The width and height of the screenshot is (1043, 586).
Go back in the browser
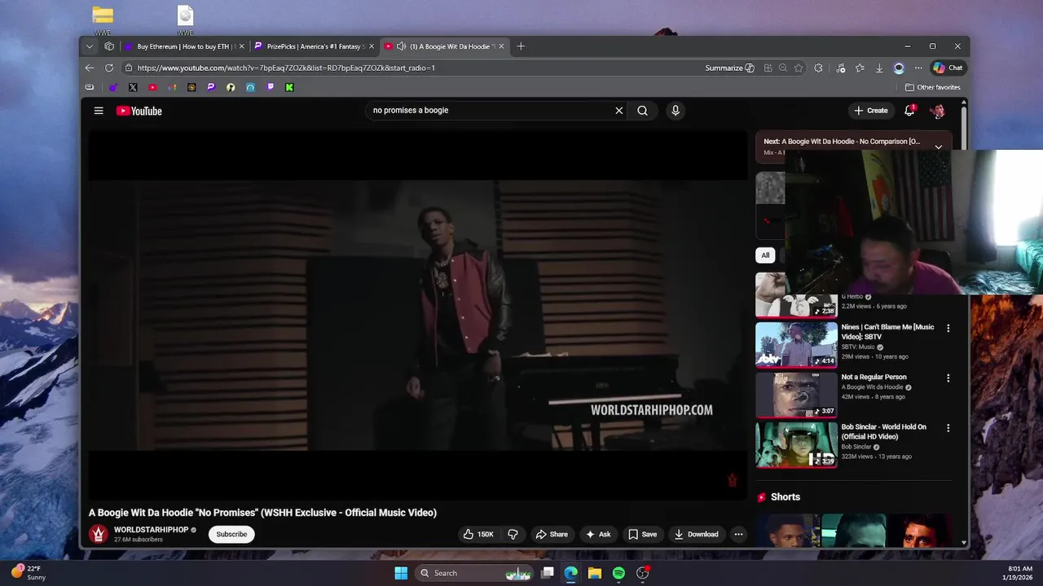click(x=90, y=68)
